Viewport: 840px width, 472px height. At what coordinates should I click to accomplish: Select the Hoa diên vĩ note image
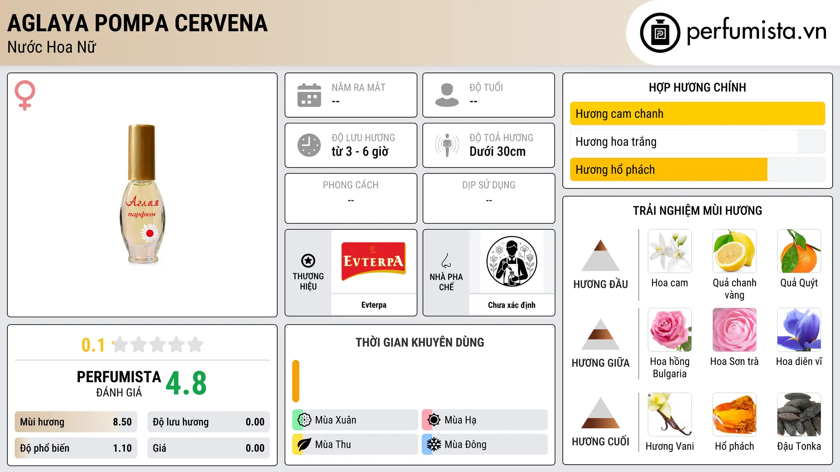[x=799, y=330]
